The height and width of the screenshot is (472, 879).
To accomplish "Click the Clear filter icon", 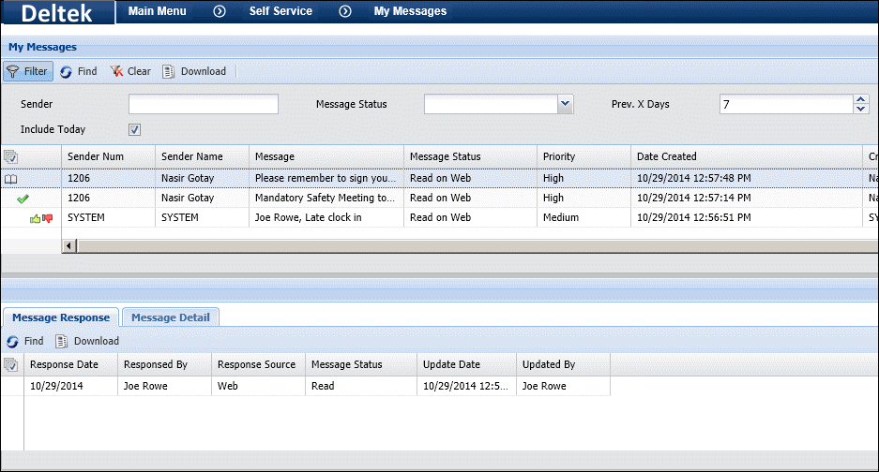I will point(116,71).
